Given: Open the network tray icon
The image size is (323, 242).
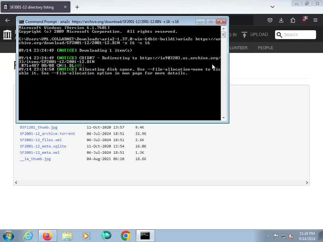Looking at the screenshot, I should [284, 236].
